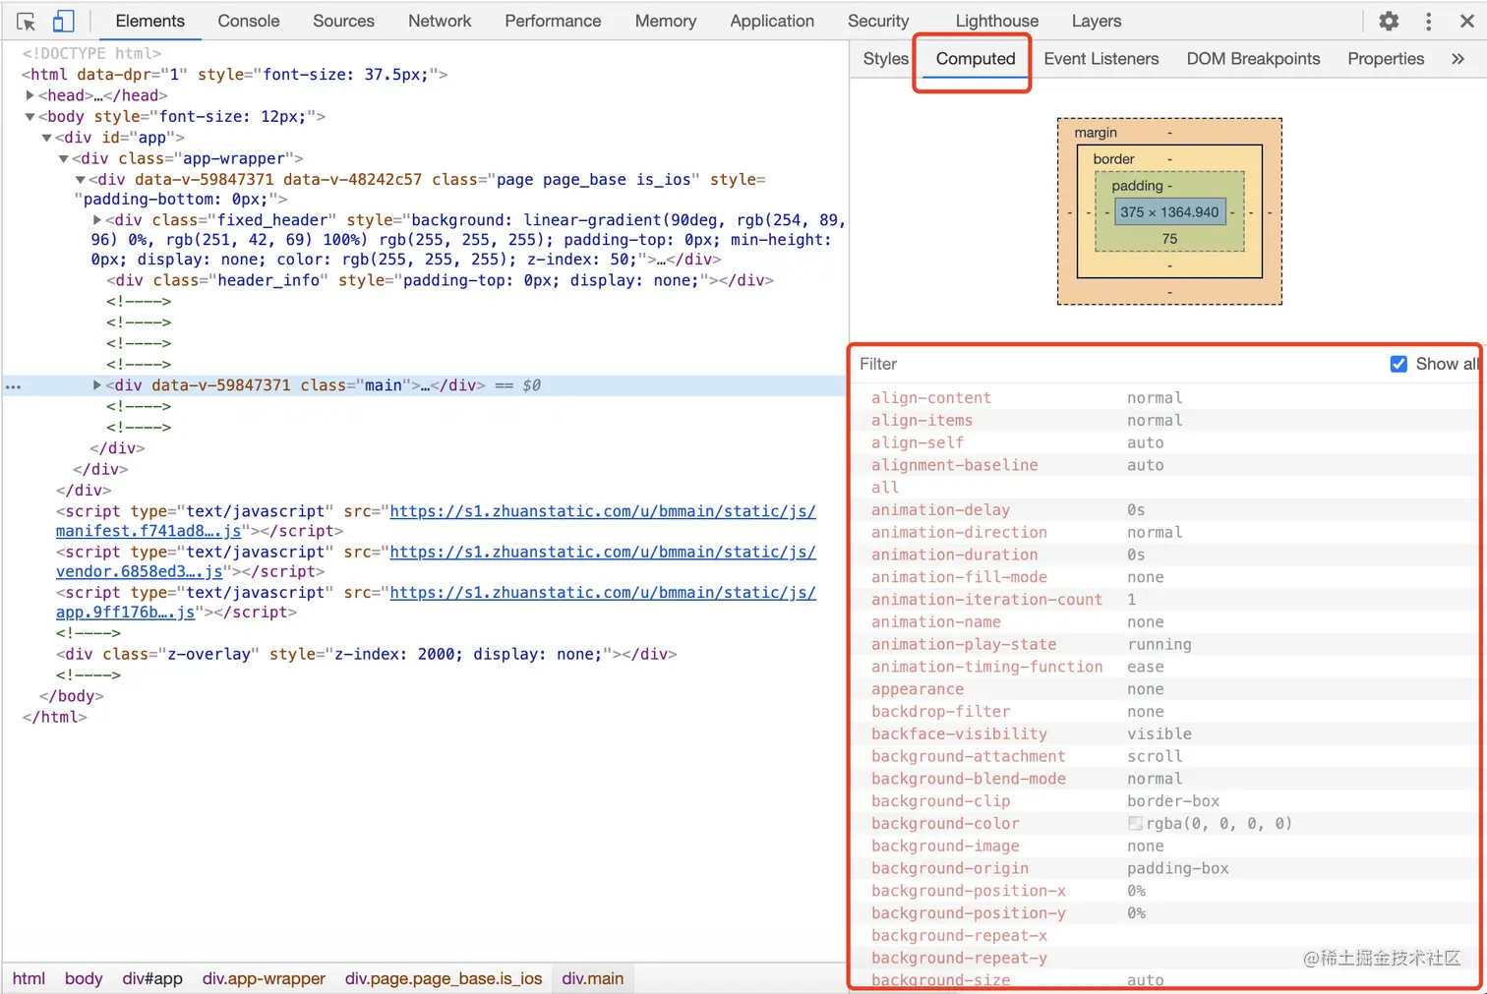Open the Performance tab

553,21
